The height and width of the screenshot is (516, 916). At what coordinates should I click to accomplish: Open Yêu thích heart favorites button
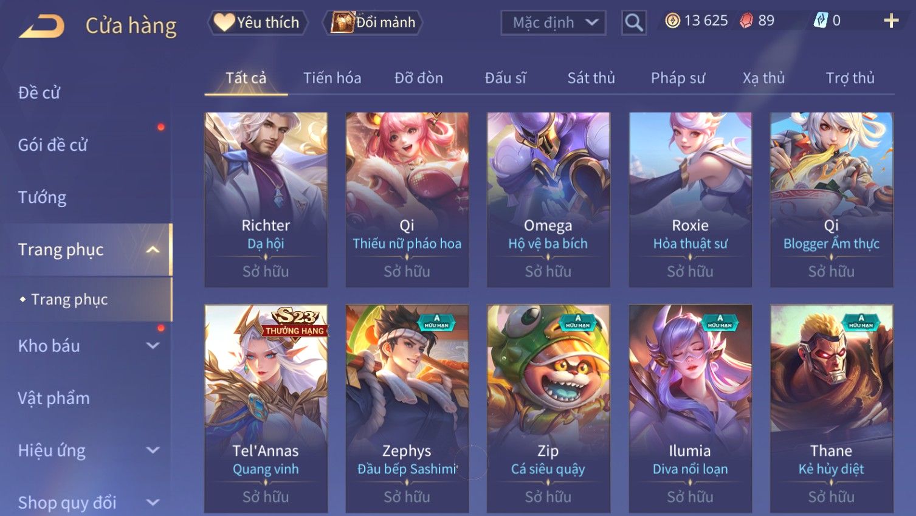click(x=257, y=22)
